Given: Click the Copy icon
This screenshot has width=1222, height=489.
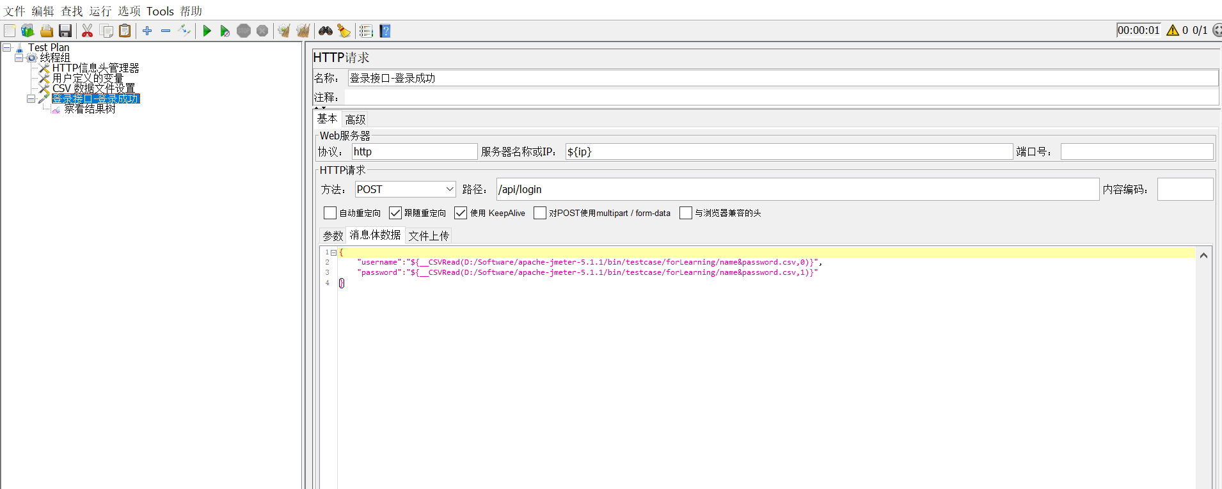Looking at the screenshot, I should [107, 31].
